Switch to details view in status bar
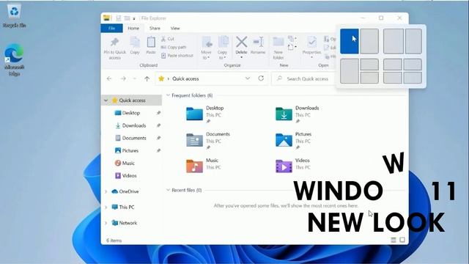Viewport: 469px width, 264px height. 394,240
